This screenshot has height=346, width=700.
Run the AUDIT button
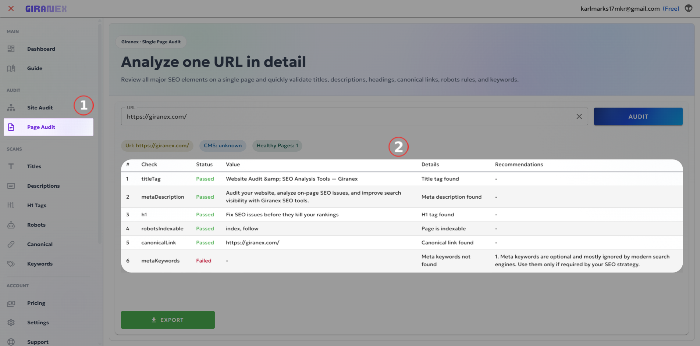[638, 116]
